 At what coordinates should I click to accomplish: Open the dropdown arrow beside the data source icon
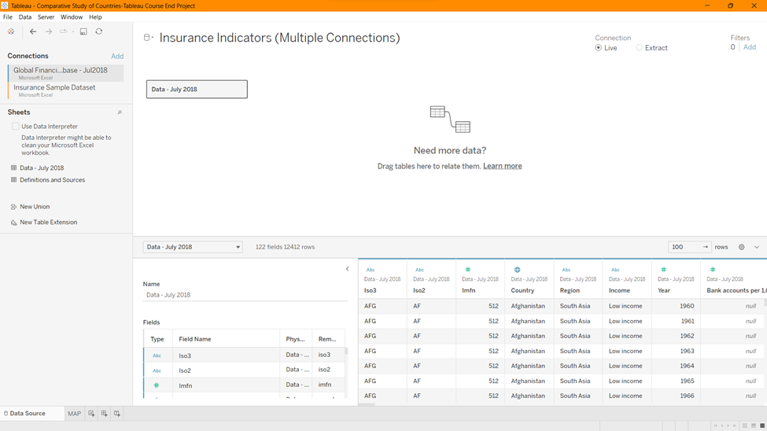click(153, 38)
